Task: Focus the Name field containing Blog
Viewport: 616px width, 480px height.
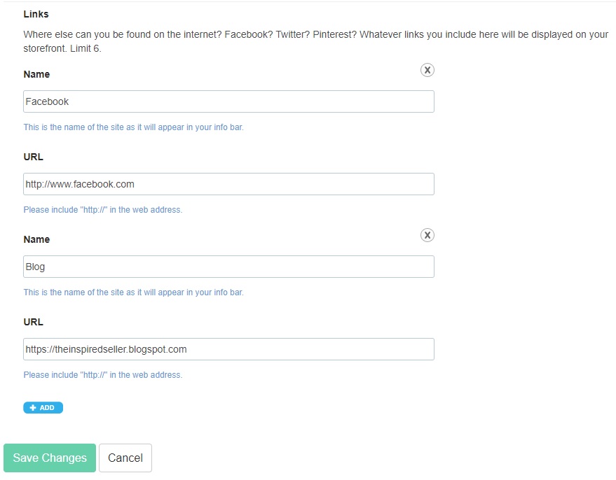Action: (228, 267)
